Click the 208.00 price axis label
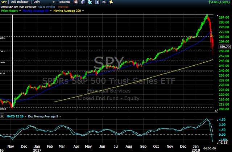The width and height of the screenshot is (232, 152). 224,109
